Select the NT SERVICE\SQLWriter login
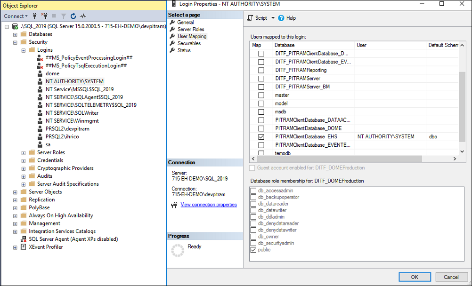Image resolution: width=472 pixels, height=286 pixels. (72, 113)
